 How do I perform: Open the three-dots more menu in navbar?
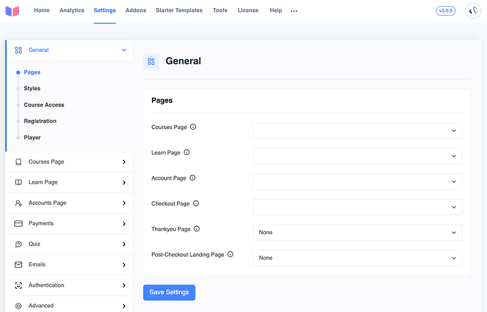pos(294,11)
